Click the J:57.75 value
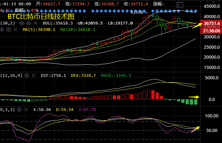Image resolution: width=222 pixels, height=143 pixels. pyautogui.click(x=87, y=110)
